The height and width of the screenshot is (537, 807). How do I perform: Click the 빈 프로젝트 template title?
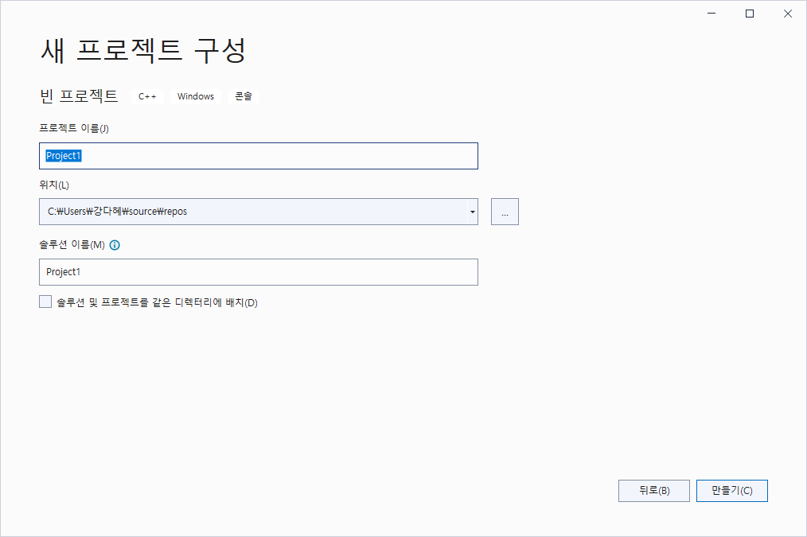79,96
